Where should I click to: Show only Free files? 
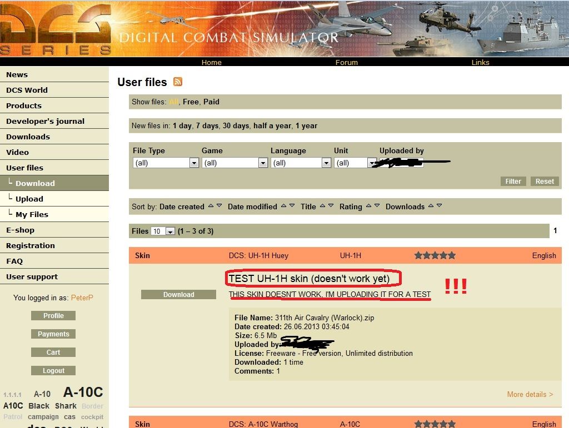[x=191, y=102]
